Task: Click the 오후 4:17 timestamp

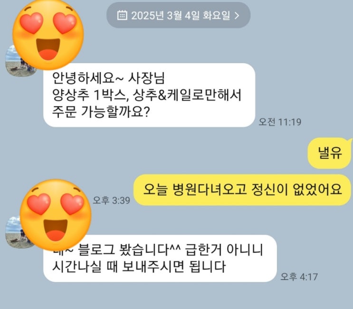Action: [x=299, y=277]
